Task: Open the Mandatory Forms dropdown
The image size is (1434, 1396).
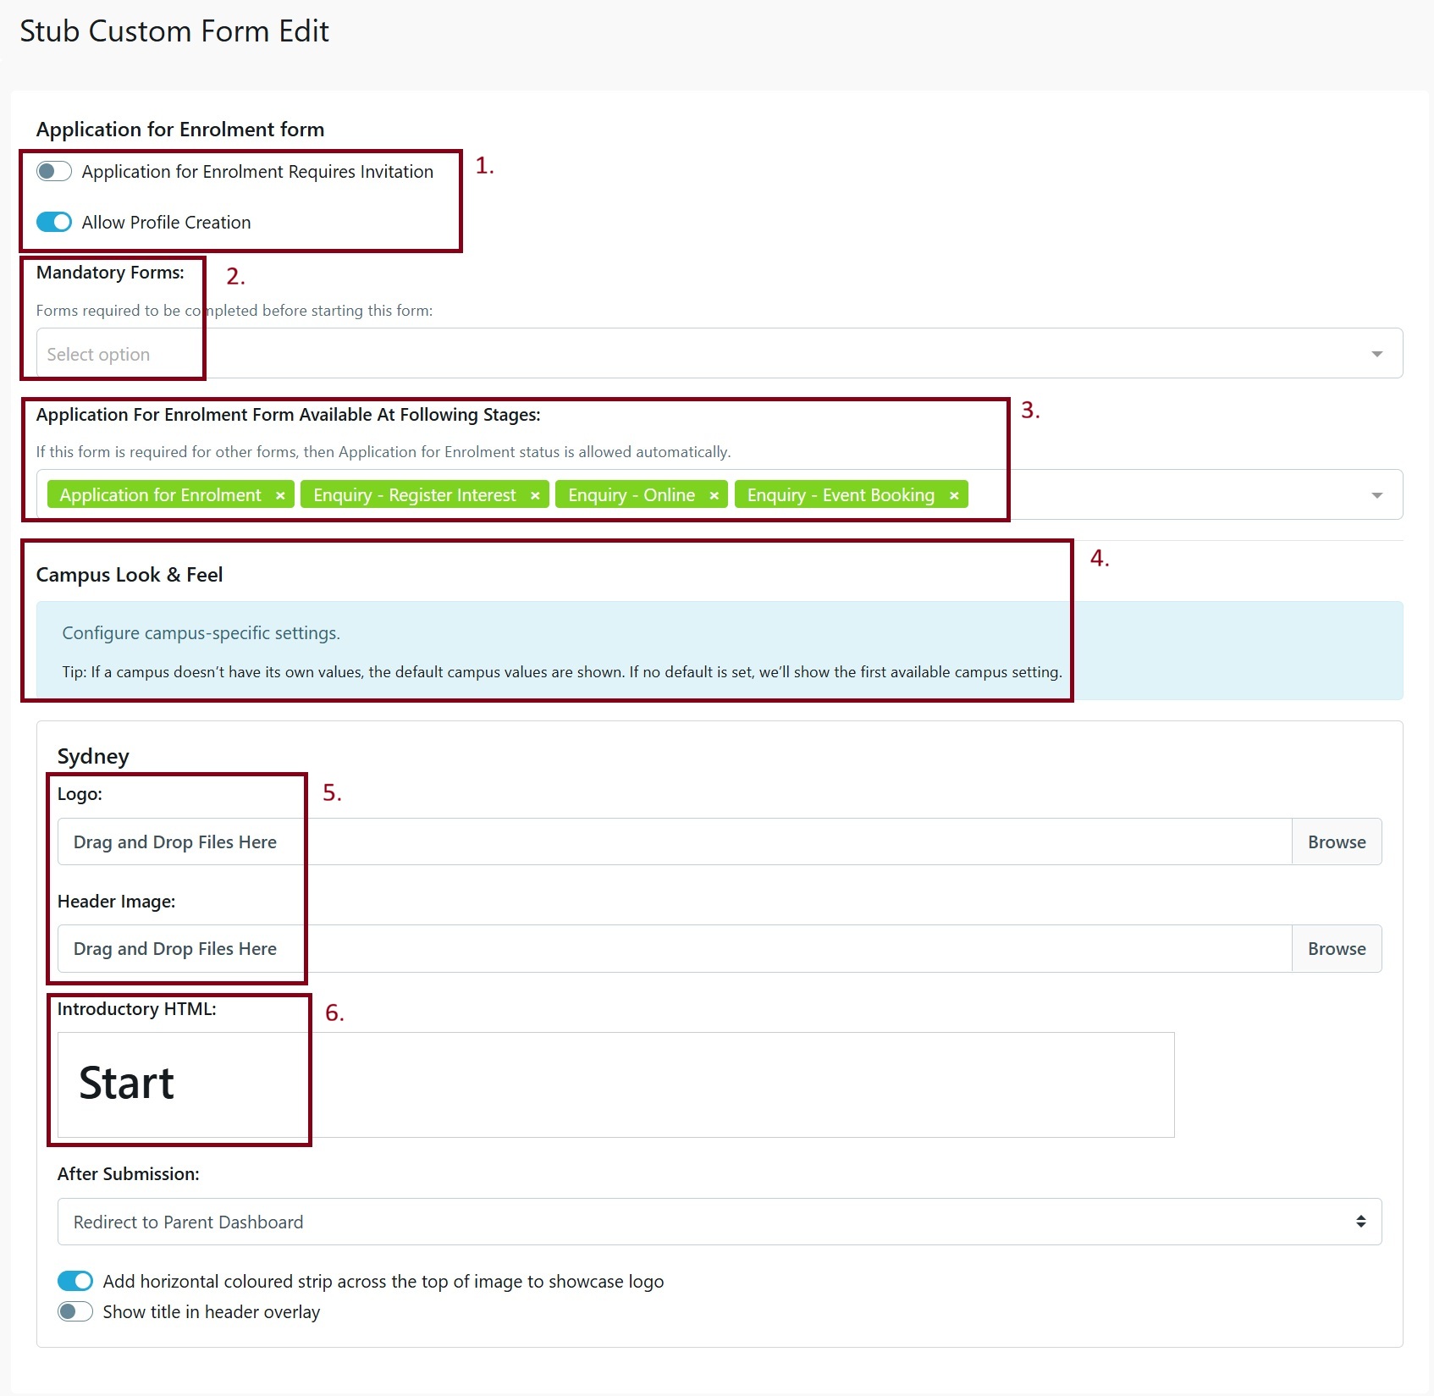Action: click(1376, 353)
